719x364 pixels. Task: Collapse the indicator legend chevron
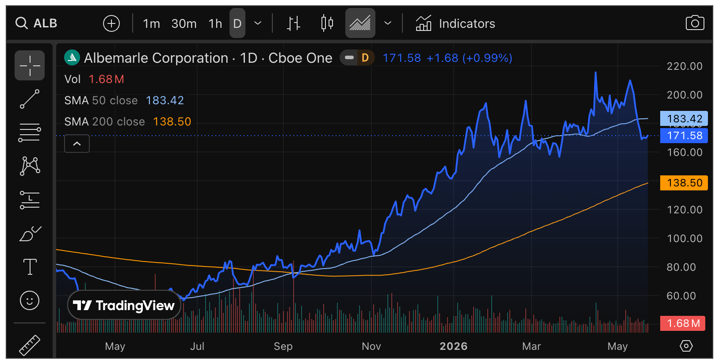77,144
